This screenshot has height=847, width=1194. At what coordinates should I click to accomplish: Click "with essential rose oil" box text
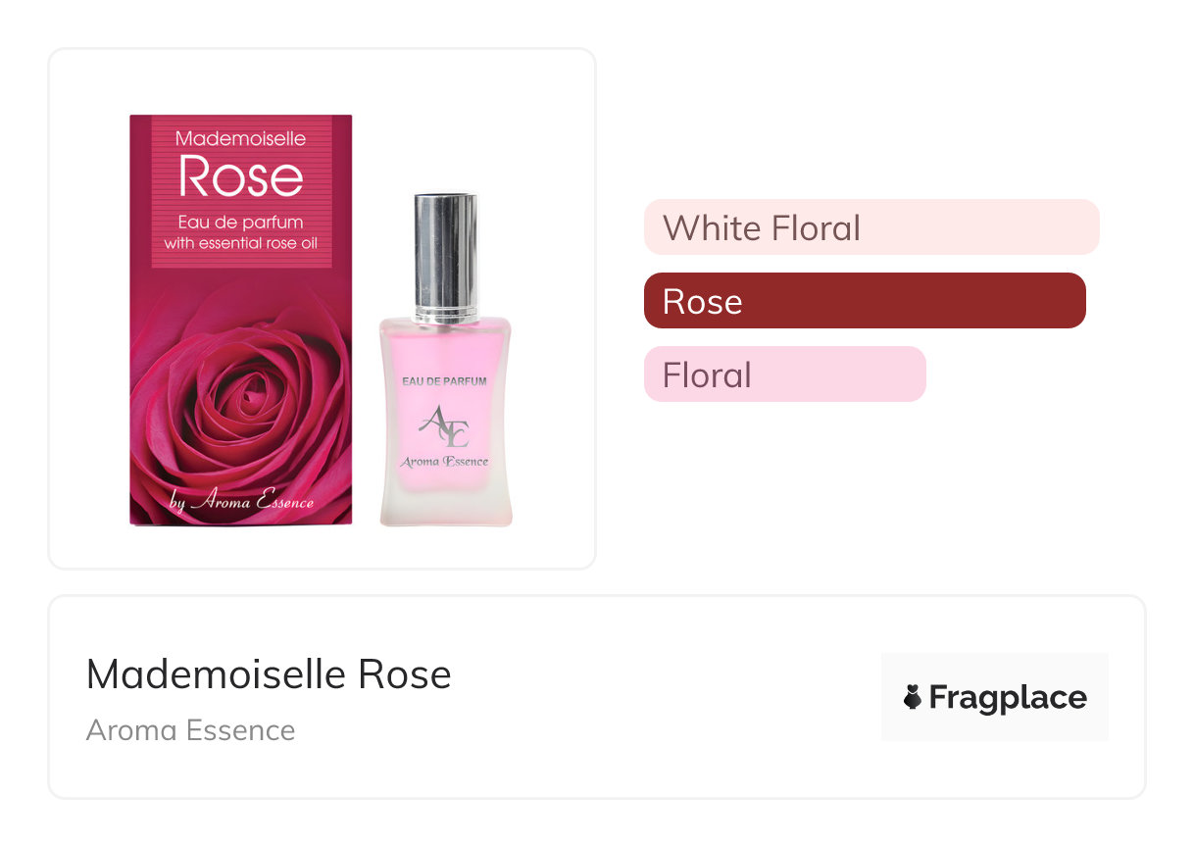pos(241,243)
